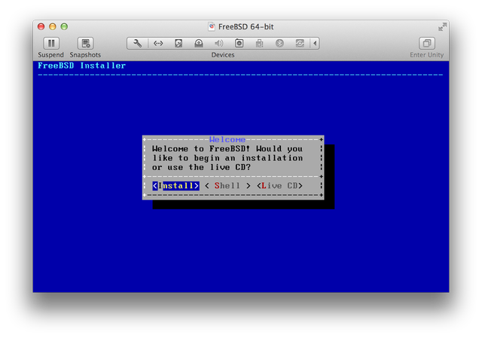Click the sound device speaker icon
This screenshot has height=338, width=482.
tap(219, 44)
